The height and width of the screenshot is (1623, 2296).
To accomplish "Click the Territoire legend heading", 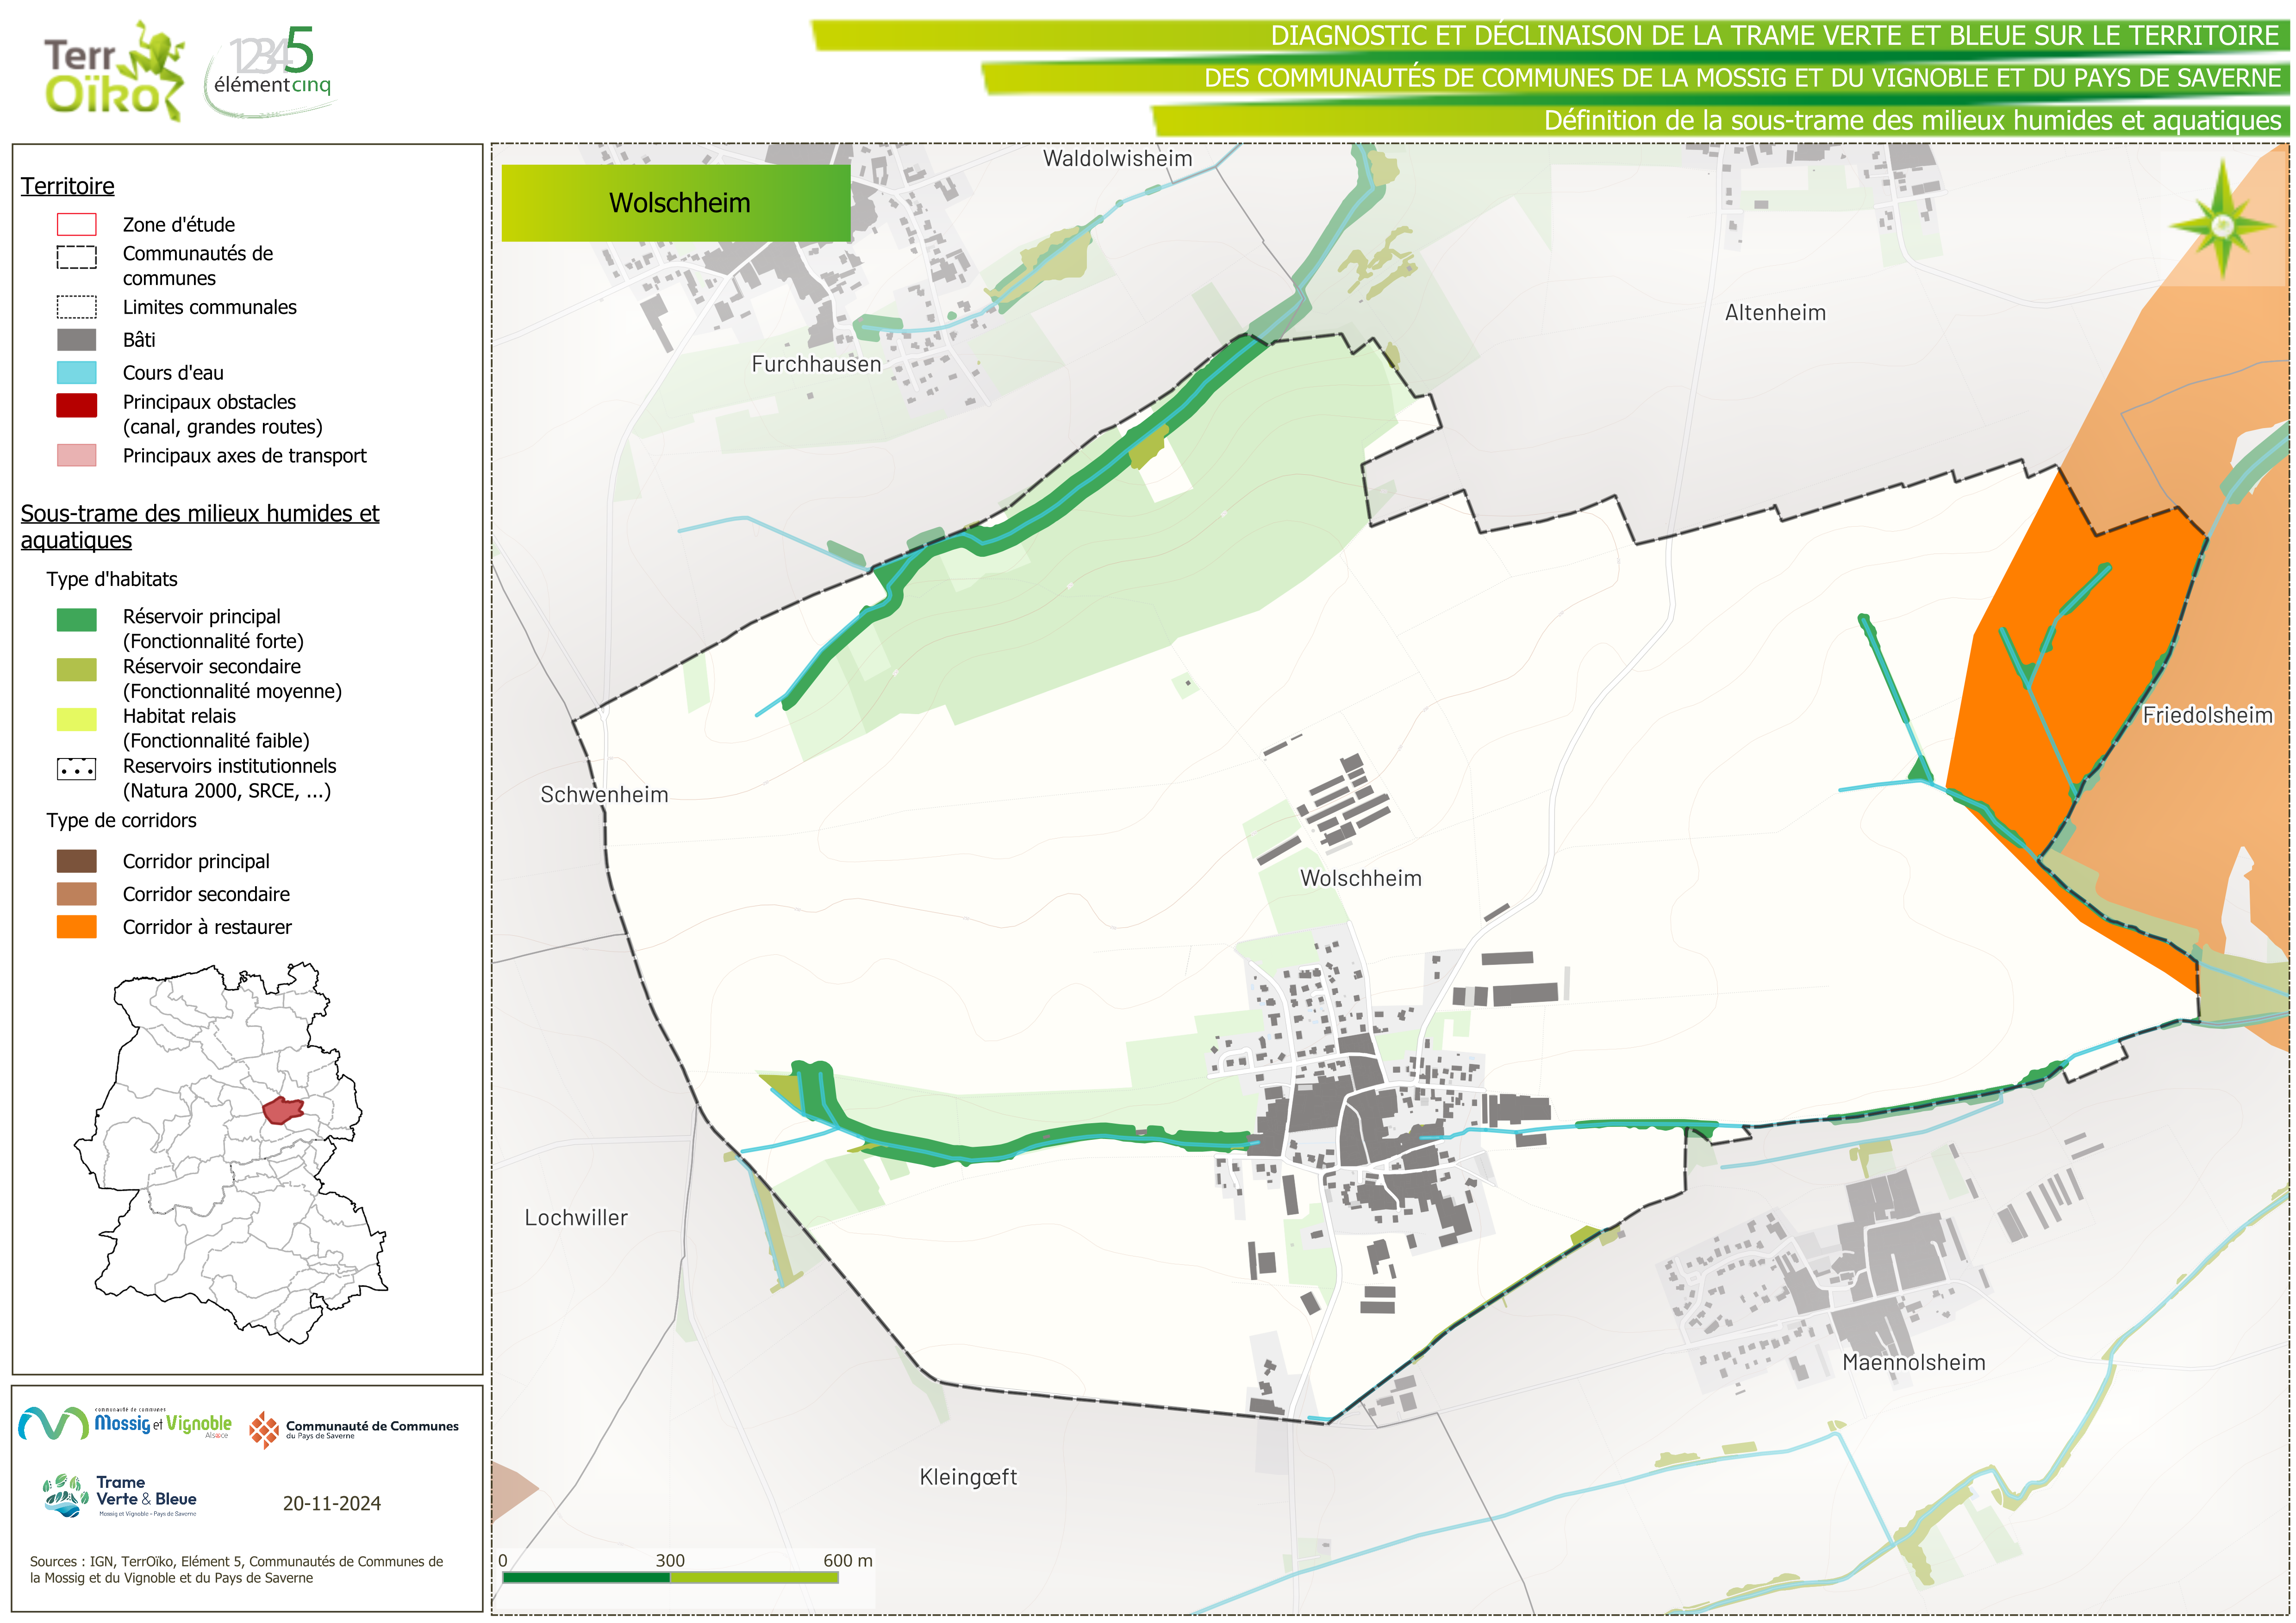I will (67, 186).
